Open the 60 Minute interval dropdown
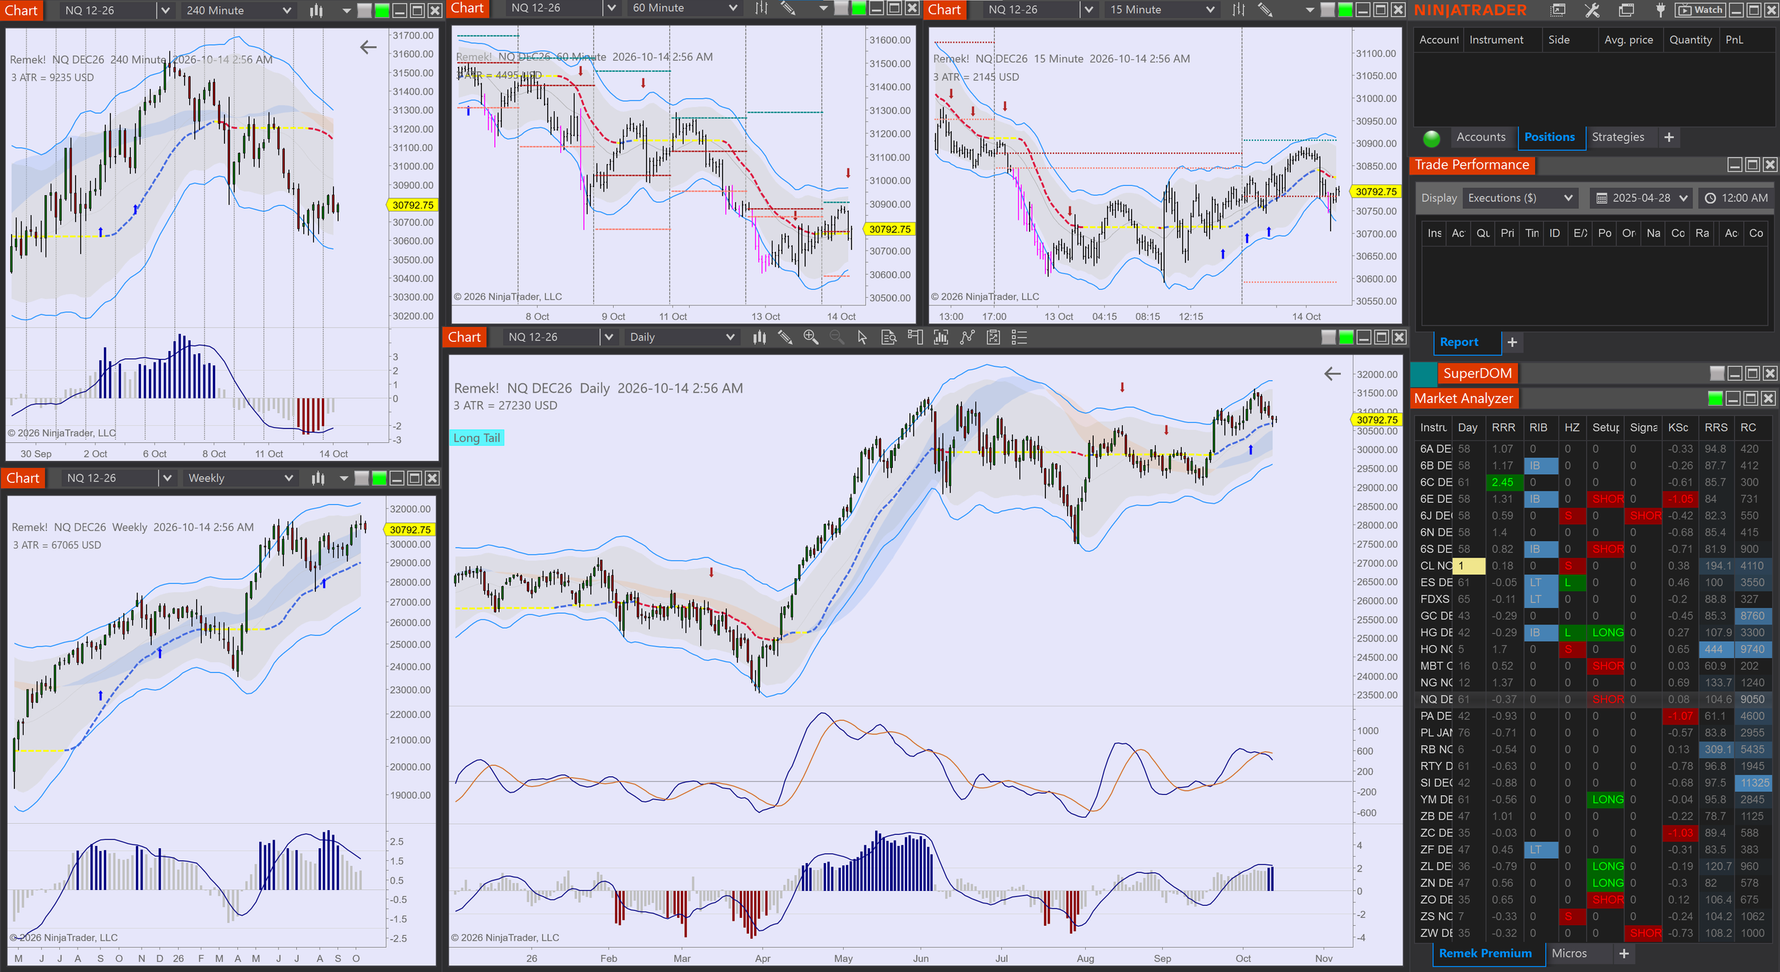The image size is (1780, 972). click(684, 8)
